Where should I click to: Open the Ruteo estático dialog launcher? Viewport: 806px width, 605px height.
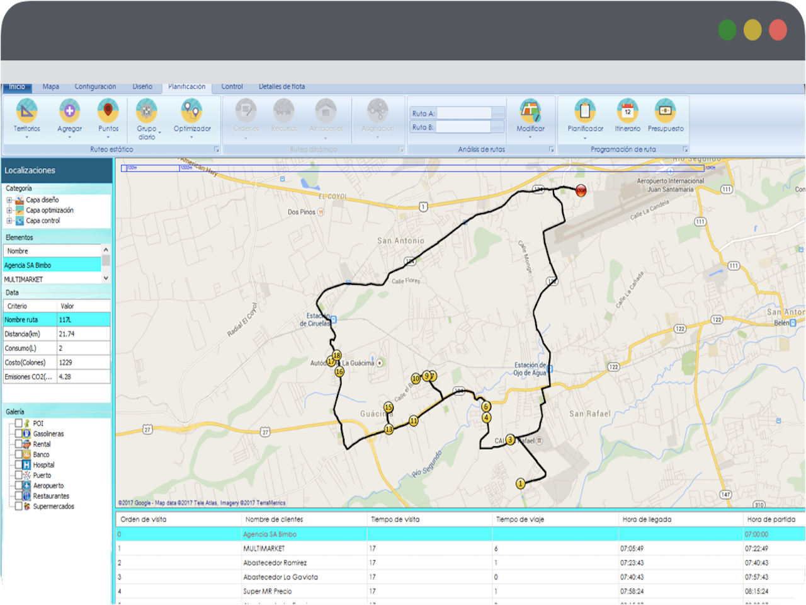216,150
